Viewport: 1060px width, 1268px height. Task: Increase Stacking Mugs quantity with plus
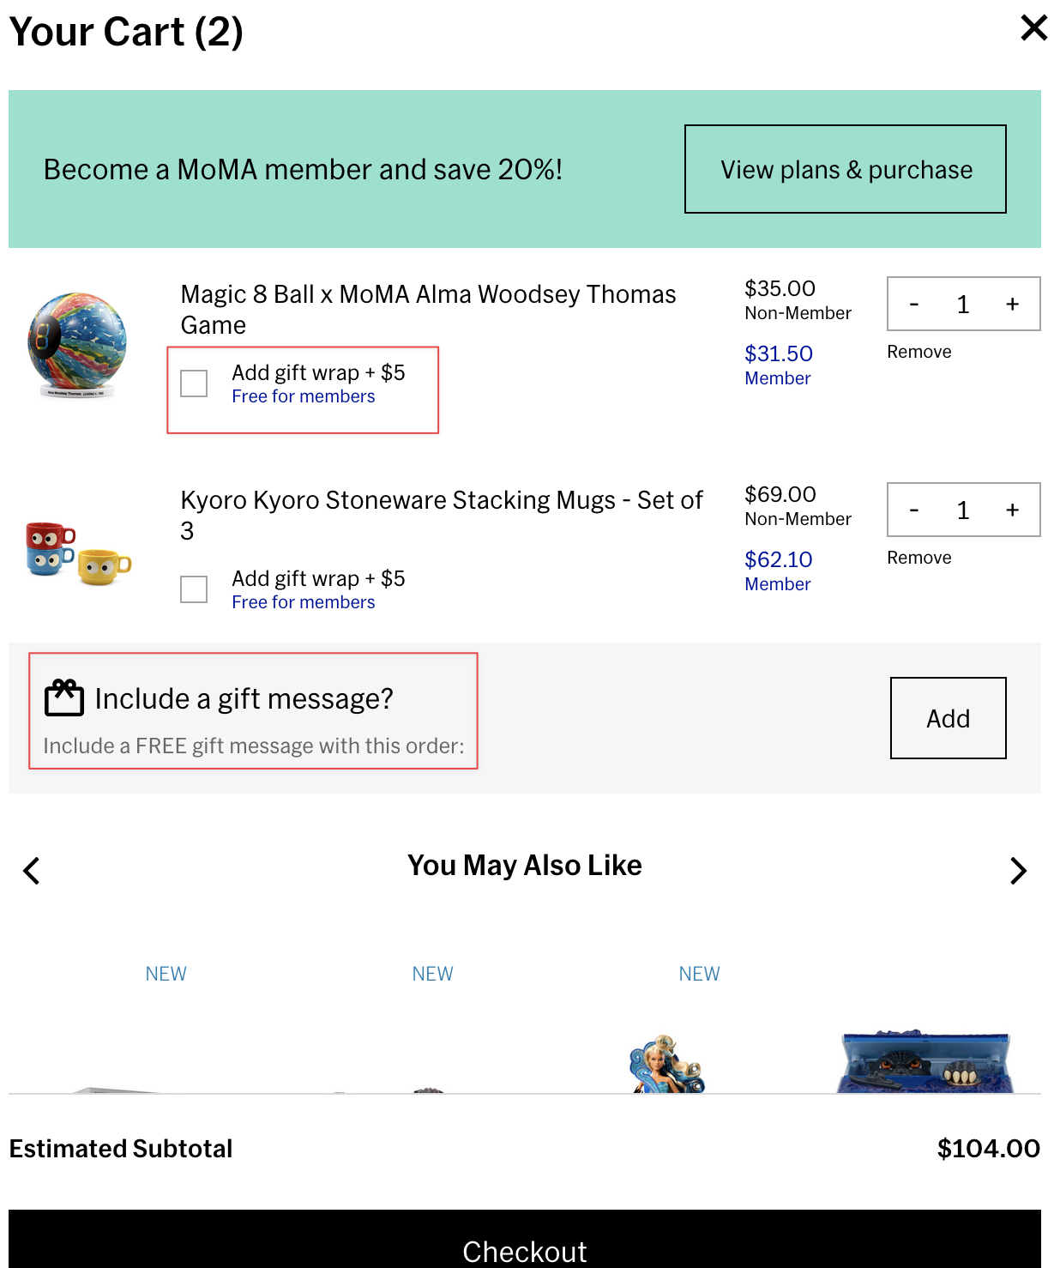click(x=1012, y=510)
